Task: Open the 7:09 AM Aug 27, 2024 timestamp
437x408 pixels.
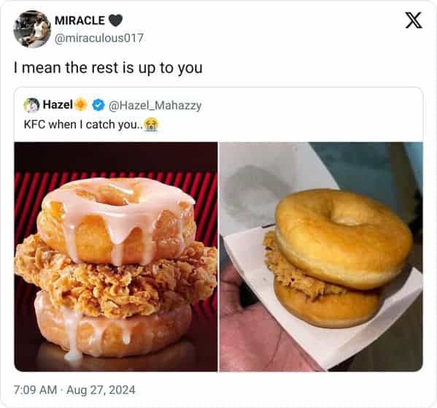Action: click(74, 390)
